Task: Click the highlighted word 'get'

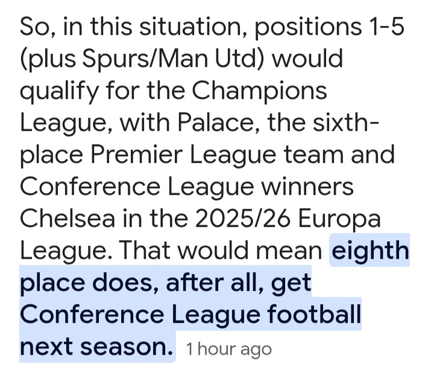Action: click(x=291, y=284)
